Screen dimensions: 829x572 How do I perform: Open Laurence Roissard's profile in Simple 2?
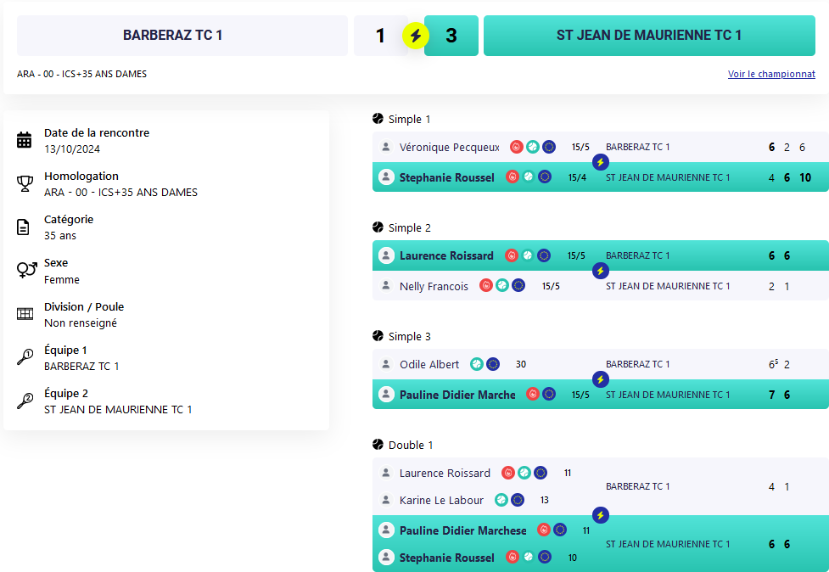pos(446,255)
